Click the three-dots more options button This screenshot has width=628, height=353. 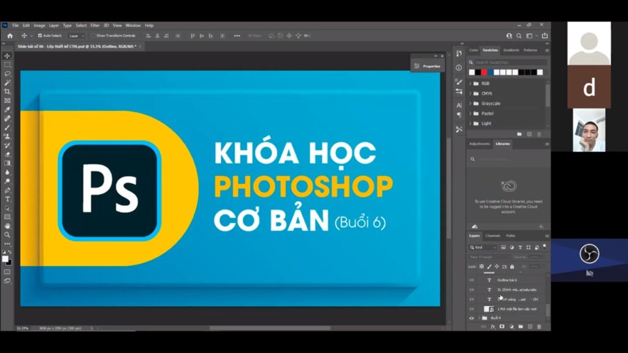(237, 36)
